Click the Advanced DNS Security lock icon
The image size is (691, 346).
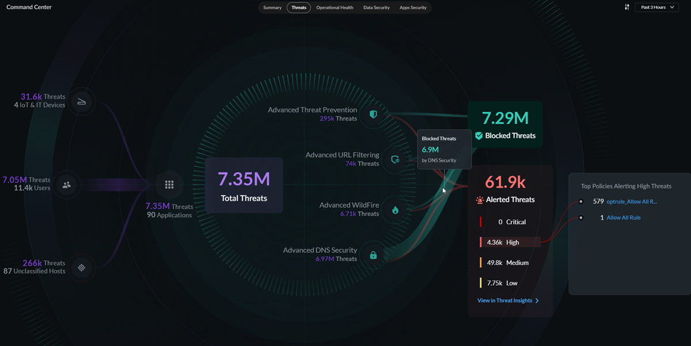click(373, 255)
